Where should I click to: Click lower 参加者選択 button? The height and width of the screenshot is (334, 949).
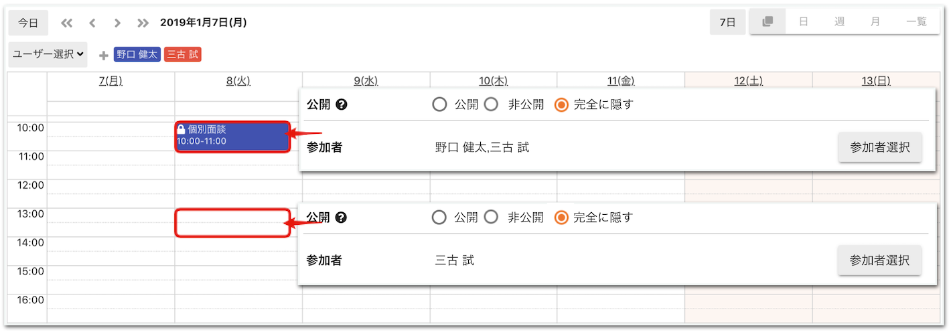(880, 260)
